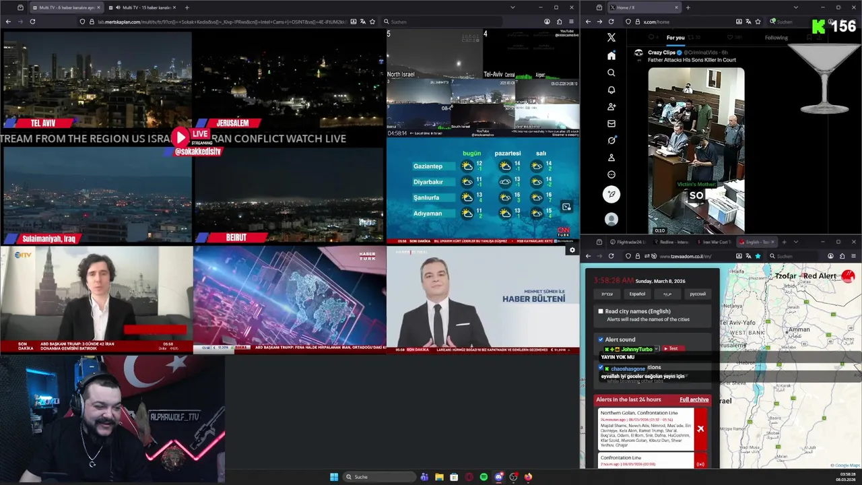Screen dimensions: 862x485
Task: Open the Full archive link
Action: pos(694,399)
